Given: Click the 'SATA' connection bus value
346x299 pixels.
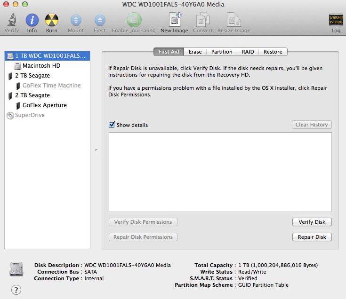Looking at the screenshot, I should pyautogui.click(x=91, y=272).
